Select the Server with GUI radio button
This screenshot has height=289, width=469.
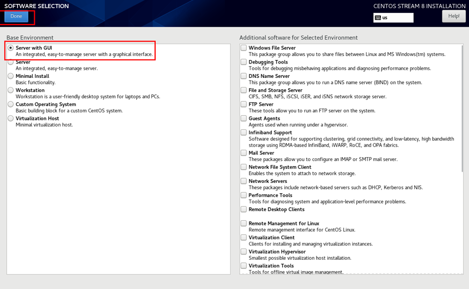(x=11, y=48)
